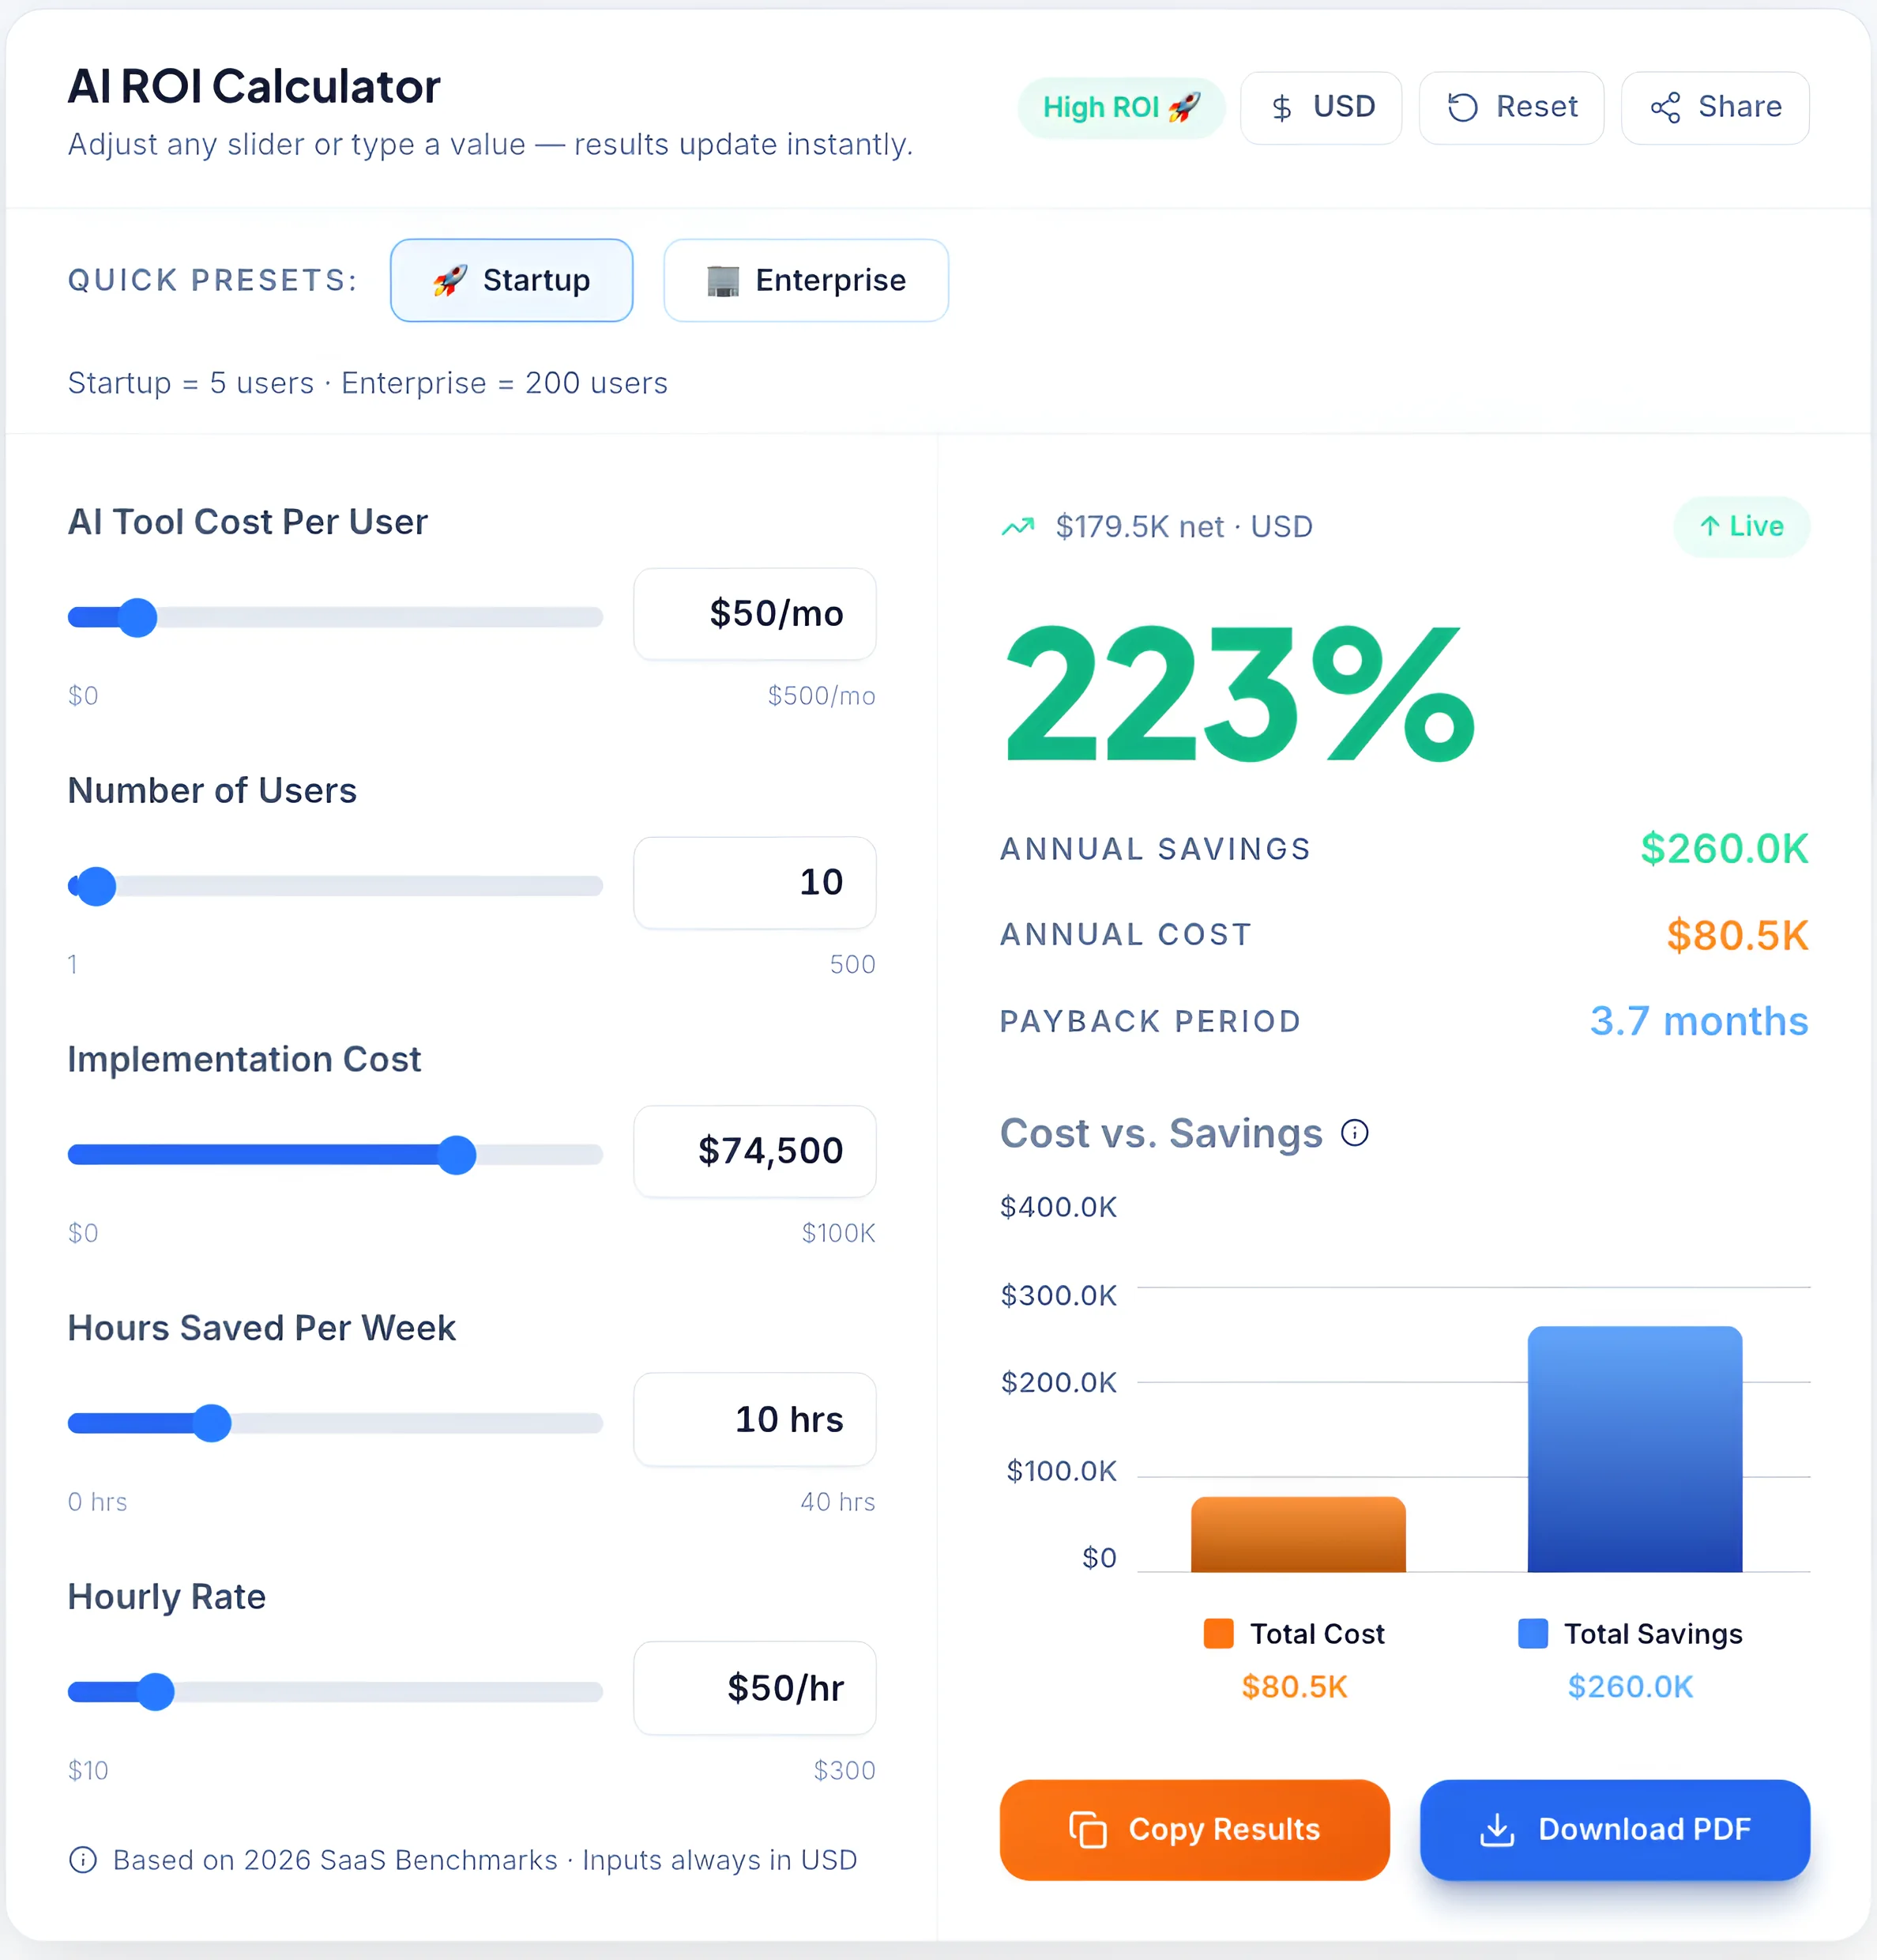Click the Copy Results button
The height and width of the screenshot is (1960, 1877).
1195,1830
